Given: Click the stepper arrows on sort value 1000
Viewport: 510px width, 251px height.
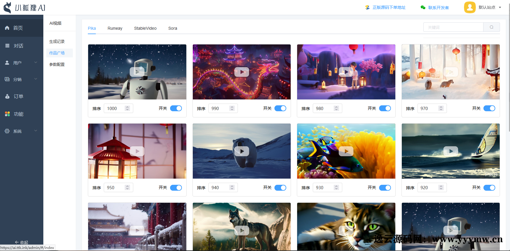Looking at the screenshot, I should click(127, 108).
